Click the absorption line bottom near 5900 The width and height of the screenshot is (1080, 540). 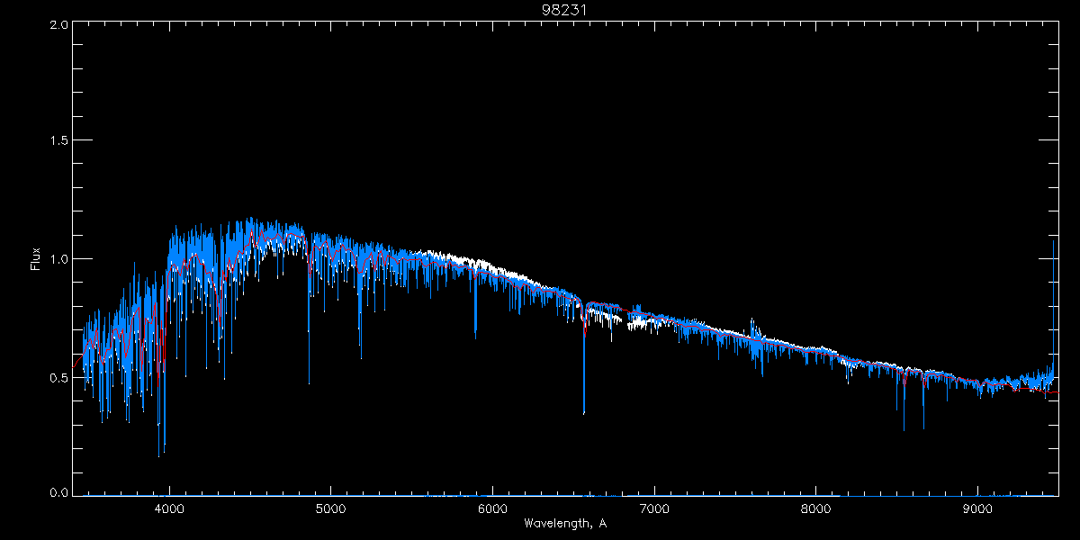click(x=476, y=337)
